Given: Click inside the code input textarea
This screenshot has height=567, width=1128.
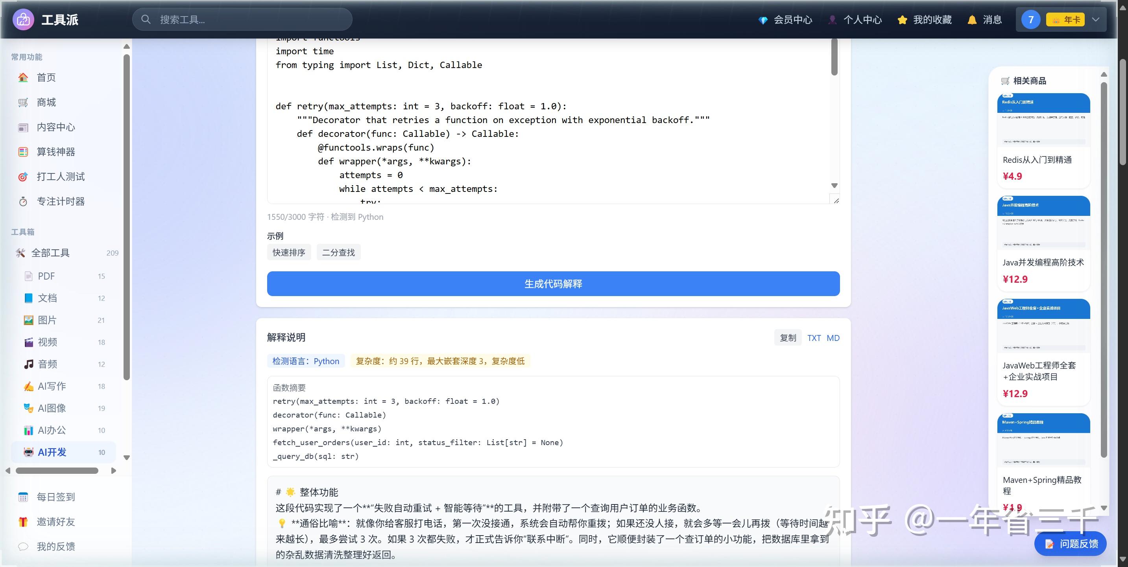Looking at the screenshot, I should click(x=549, y=121).
